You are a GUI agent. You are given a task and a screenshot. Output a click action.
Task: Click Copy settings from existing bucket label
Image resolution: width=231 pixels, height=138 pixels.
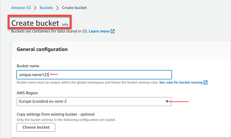[56, 114]
